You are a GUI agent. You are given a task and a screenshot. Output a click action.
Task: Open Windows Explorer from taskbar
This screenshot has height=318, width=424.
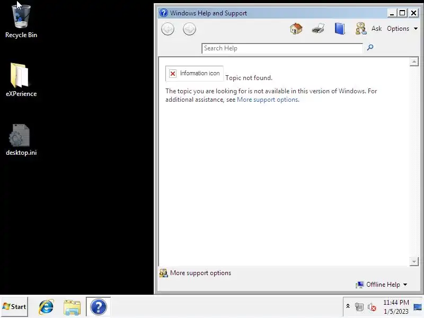click(72, 307)
